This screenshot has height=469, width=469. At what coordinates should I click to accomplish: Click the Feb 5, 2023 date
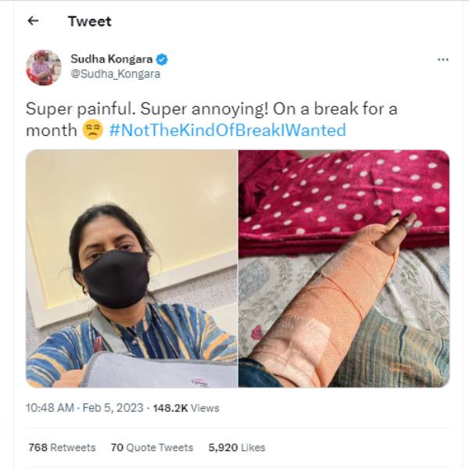pos(114,408)
